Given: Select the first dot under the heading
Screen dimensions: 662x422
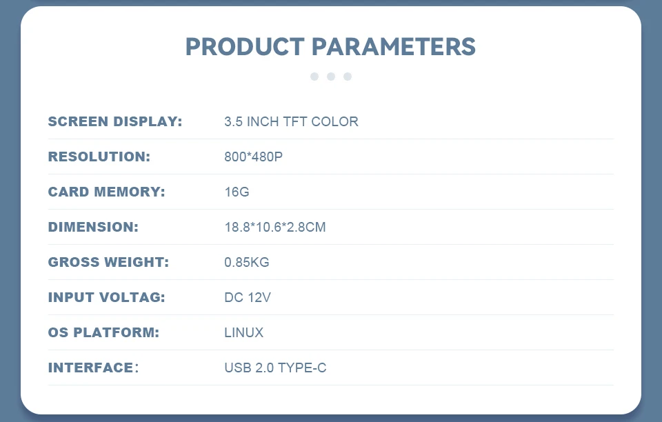Looking at the screenshot, I should click(314, 77).
